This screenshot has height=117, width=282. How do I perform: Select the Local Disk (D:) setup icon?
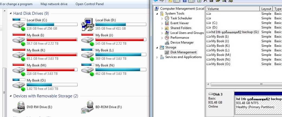(87, 25)
